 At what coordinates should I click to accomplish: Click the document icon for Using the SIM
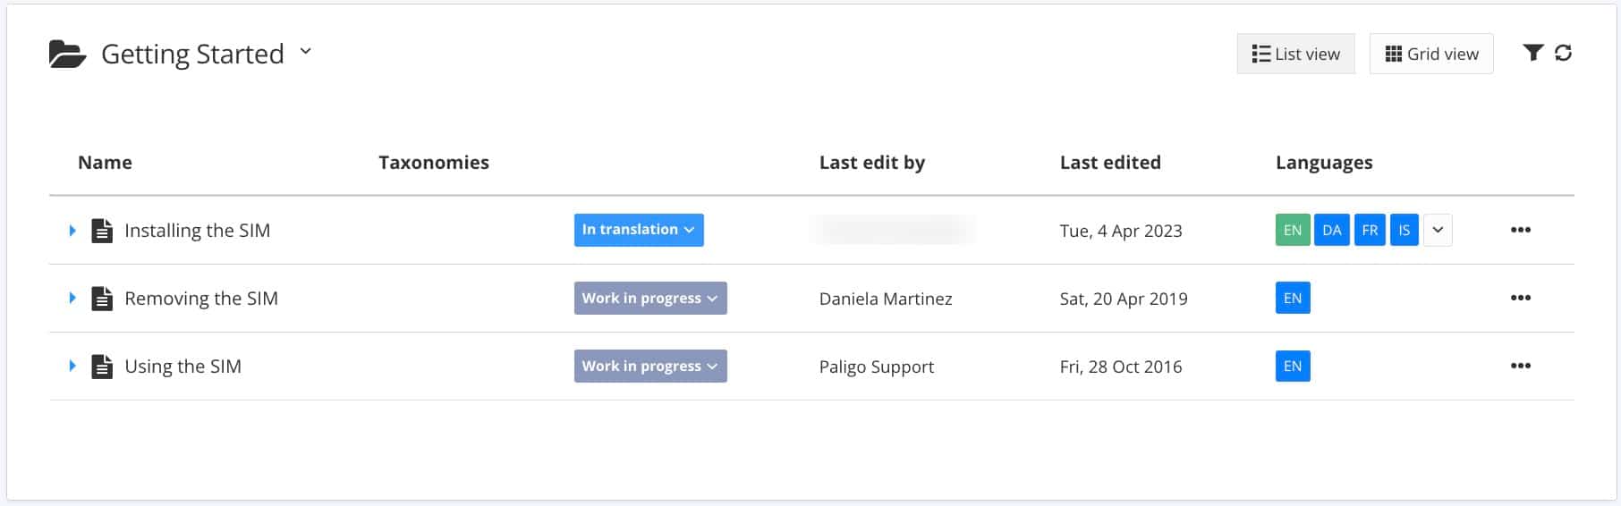[103, 367]
